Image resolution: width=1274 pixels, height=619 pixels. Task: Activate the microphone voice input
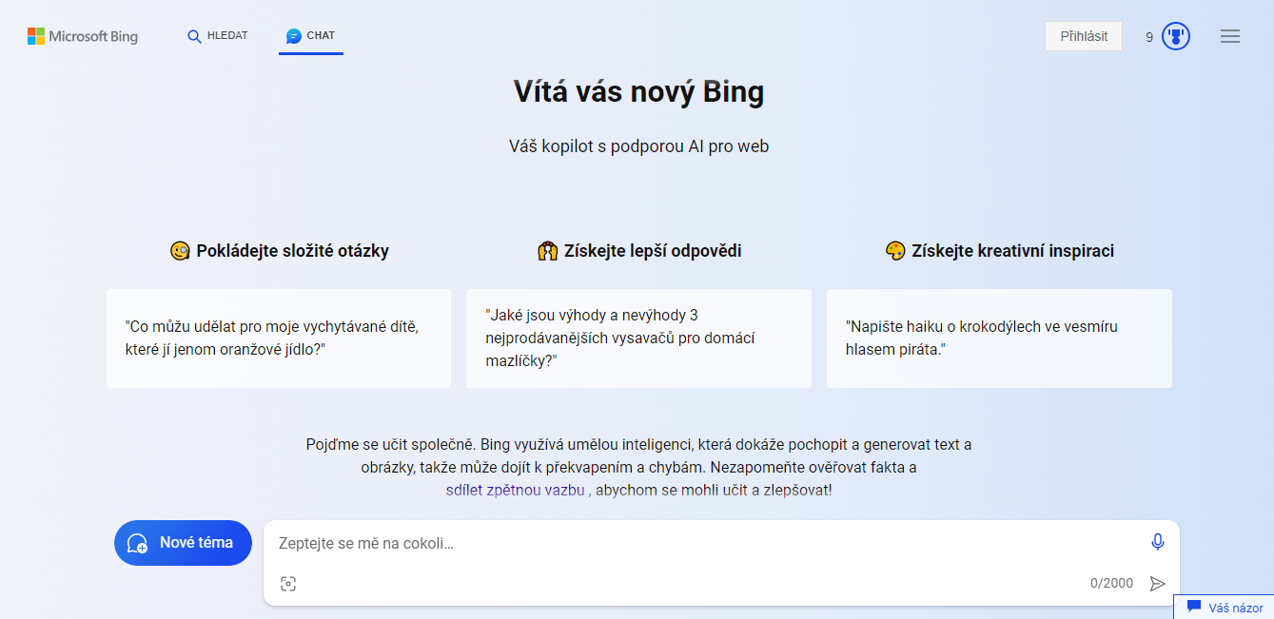click(1157, 542)
